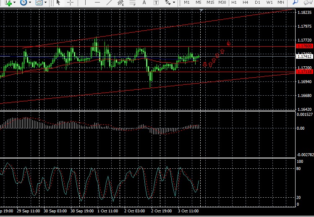The height and width of the screenshot is (217, 314).
Task: Choose the Horizontal Line drawing tool
Action: pos(96,3)
